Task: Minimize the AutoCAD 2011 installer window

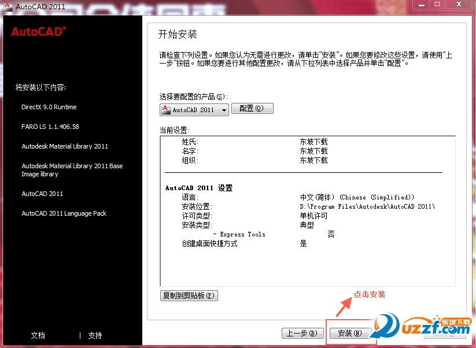Action: click(x=422, y=5)
